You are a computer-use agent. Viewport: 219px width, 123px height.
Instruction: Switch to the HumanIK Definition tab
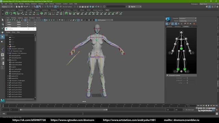[x=178, y=27]
